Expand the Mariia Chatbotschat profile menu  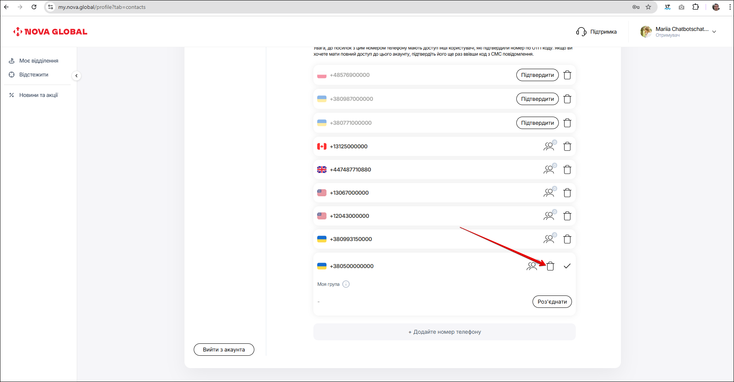(714, 32)
